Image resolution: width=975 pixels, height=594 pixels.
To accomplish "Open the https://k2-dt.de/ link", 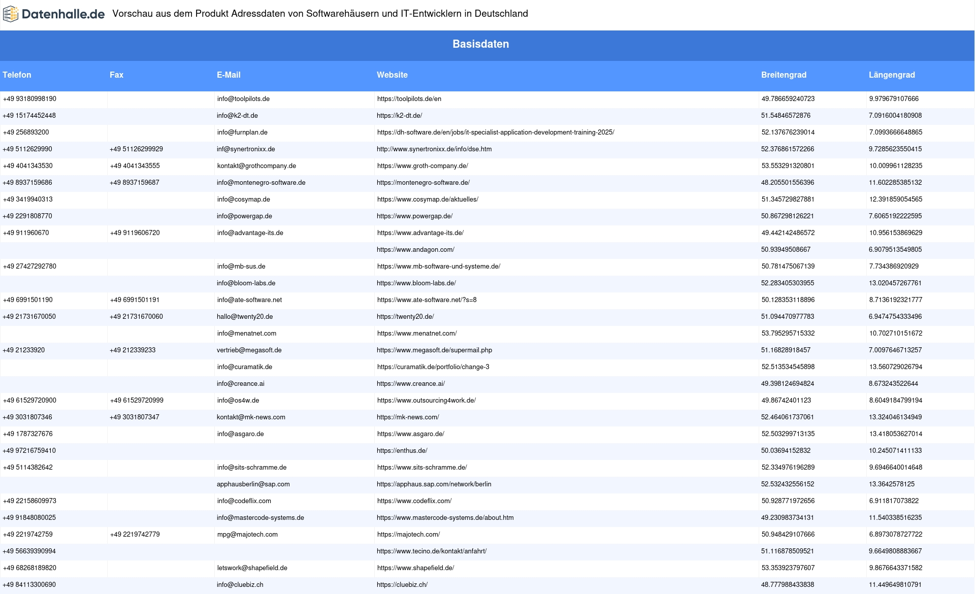I will click(x=400, y=116).
